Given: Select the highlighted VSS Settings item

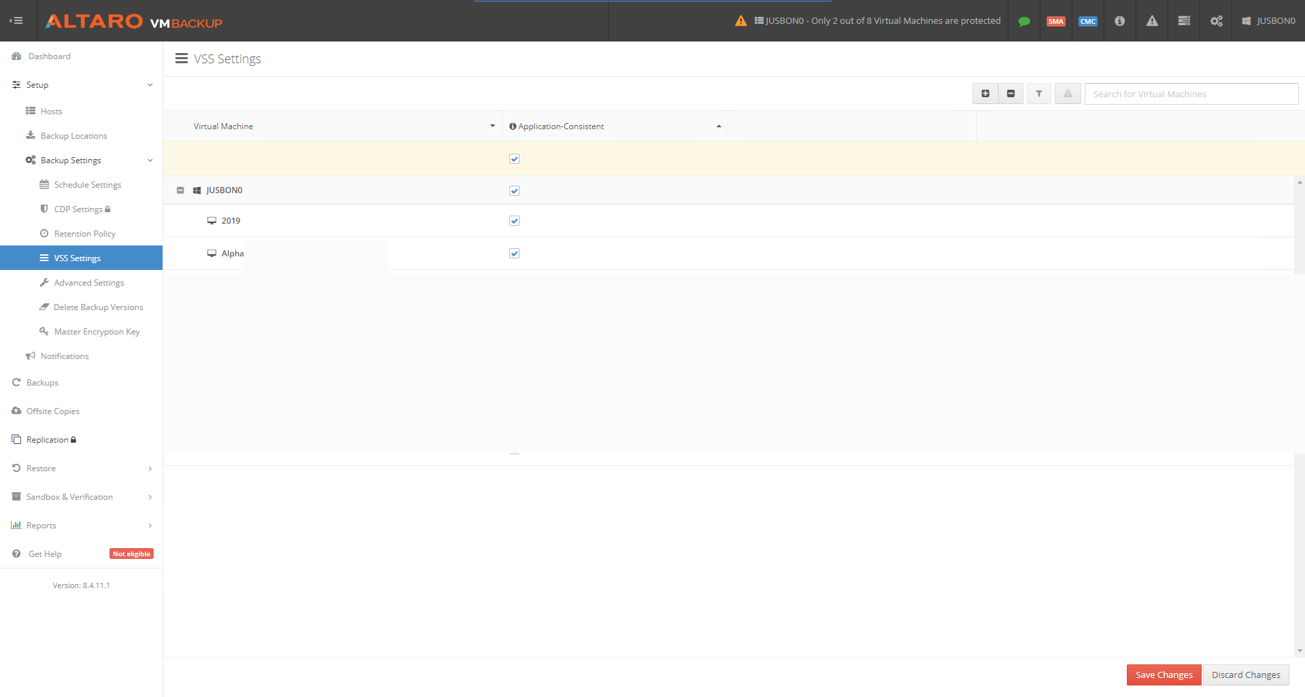Looking at the screenshot, I should pos(81,258).
